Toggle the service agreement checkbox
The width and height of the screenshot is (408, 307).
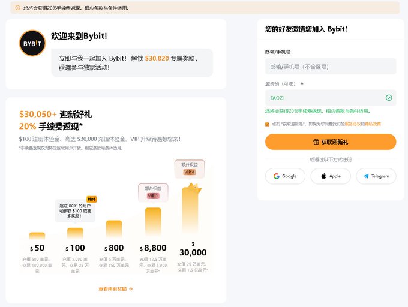(x=267, y=124)
